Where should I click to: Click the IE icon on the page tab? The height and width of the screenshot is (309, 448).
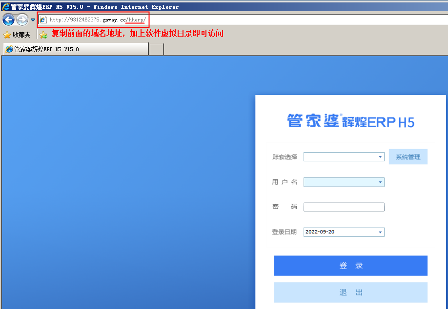pyautogui.click(x=9, y=49)
